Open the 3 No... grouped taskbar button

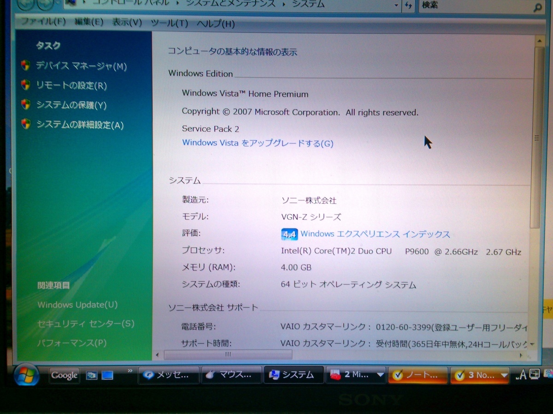coord(480,375)
